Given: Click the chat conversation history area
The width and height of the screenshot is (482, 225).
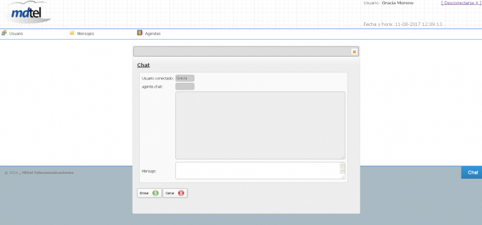Looking at the screenshot, I should pyautogui.click(x=260, y=125).
